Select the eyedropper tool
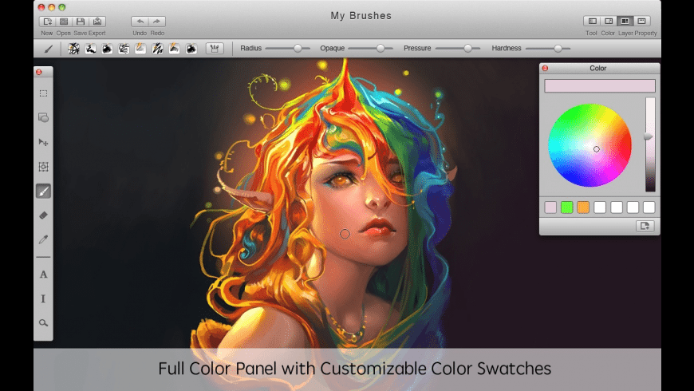The image size is (694, 391). 43,239
